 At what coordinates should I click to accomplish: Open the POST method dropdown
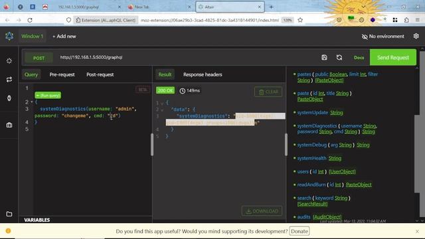(x=39, y=58)
